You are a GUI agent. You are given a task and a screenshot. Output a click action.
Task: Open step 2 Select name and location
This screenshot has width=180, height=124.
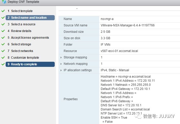pos(29,18)
